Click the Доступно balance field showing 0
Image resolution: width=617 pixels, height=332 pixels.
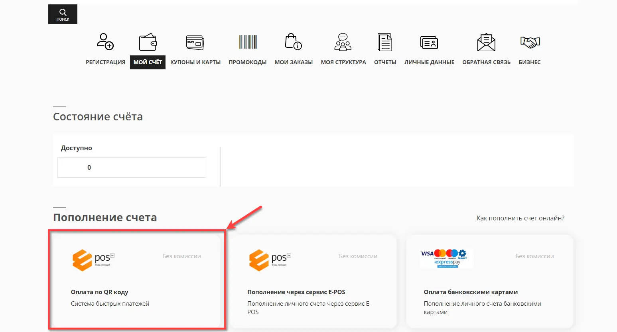[132, 167]
